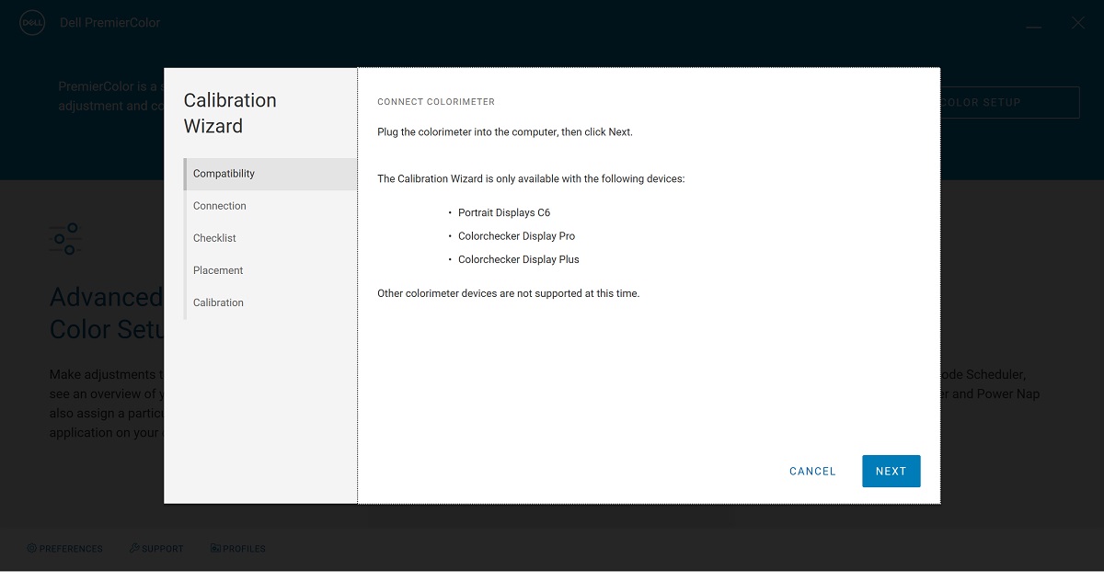
Task: Open Profiles via the folder icon
Action: point(215,548)
